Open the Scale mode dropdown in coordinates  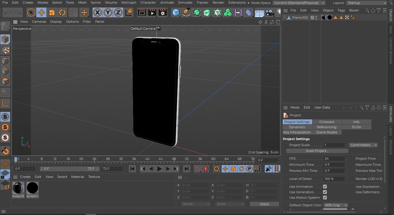point(230,204)
